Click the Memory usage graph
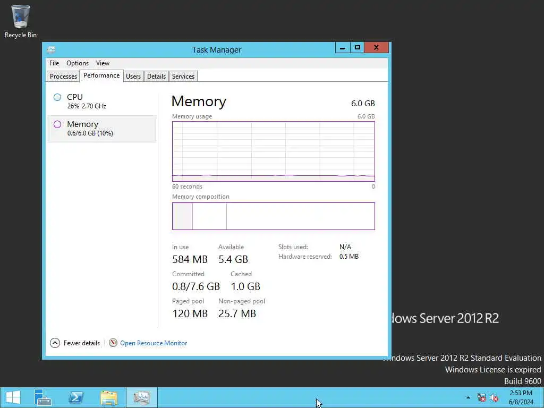This screenshot has height=408, width=544. click(x=274, y=151)
